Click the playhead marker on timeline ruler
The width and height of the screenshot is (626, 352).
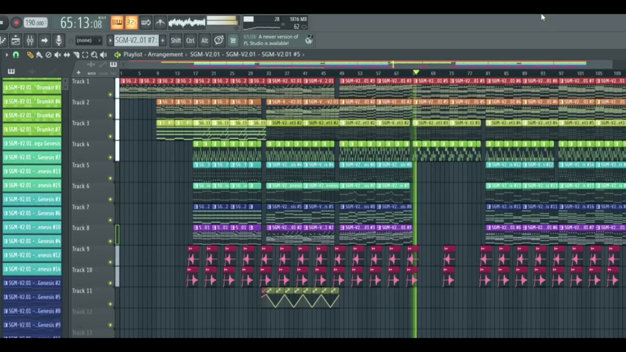[x=416, y=72]
